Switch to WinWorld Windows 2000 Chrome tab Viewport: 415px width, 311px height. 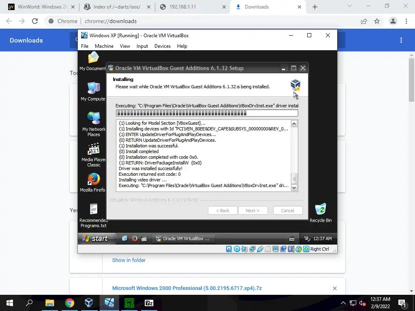[x=41, y=7]
